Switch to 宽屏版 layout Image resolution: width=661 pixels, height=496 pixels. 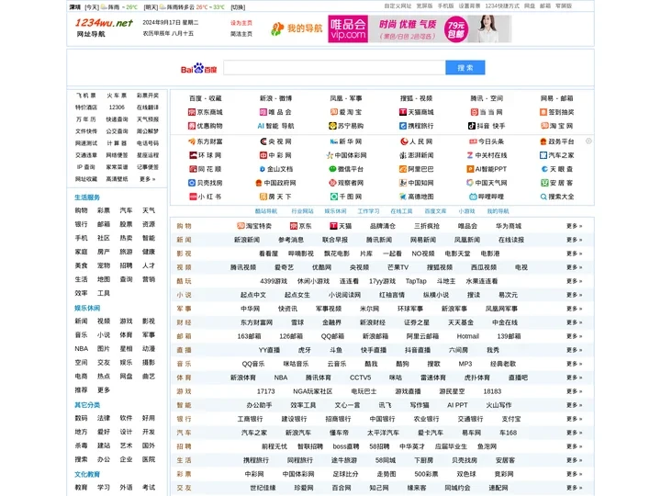(x=424, y=6)
